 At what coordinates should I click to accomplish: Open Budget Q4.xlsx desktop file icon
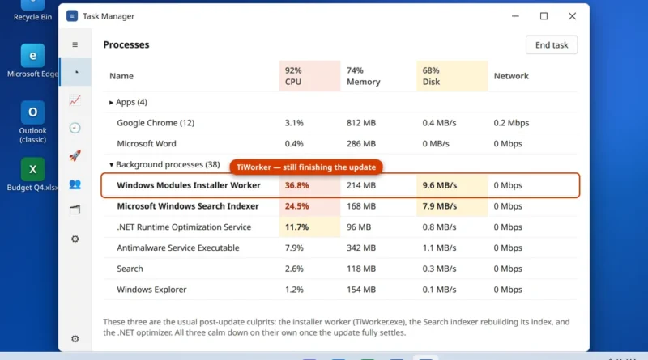32,175
